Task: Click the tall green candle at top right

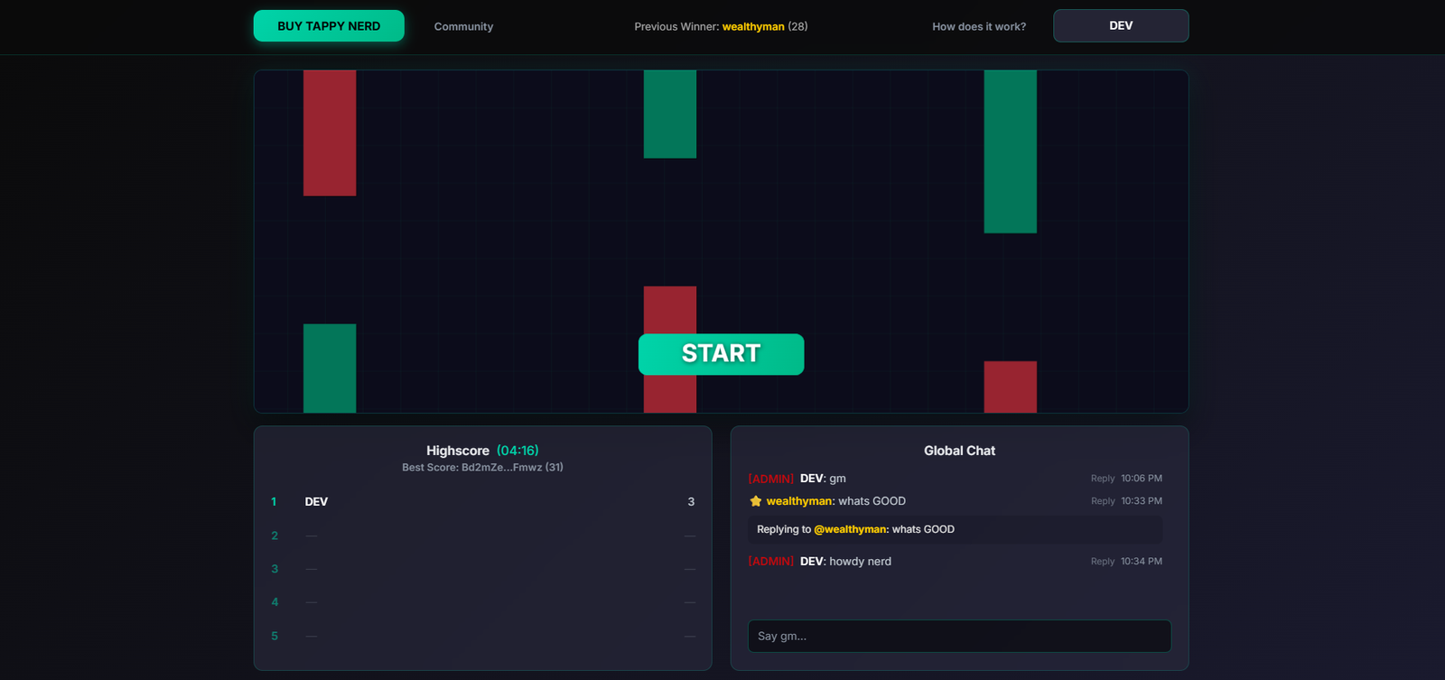Action: point(1010,152)
